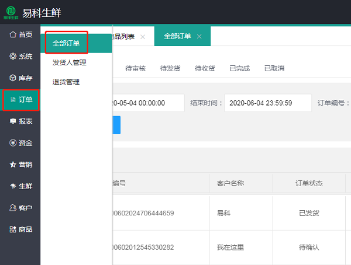
Task: Open the 生鲜 fresh sidebar menu
Action: [x=20, y=186]
